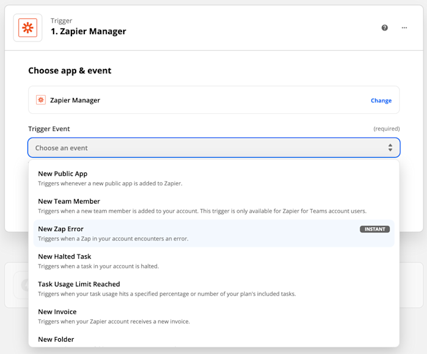The height and width of the screenshot is (354, 427).
Task: Select the New Team Member event
Action: (213, 206)
